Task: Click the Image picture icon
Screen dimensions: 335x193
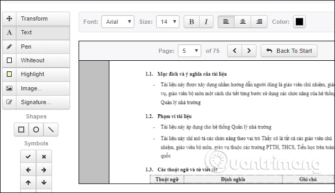Action: click(9, 88)
